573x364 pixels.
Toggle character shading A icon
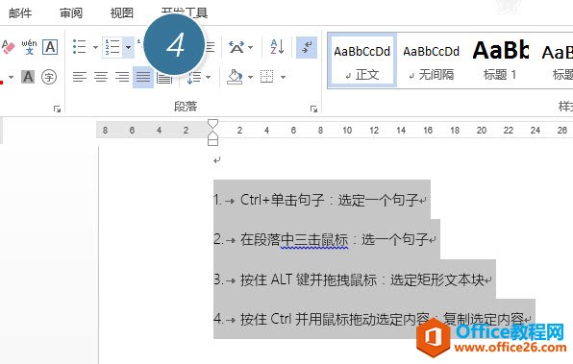[x=28, y=77]
